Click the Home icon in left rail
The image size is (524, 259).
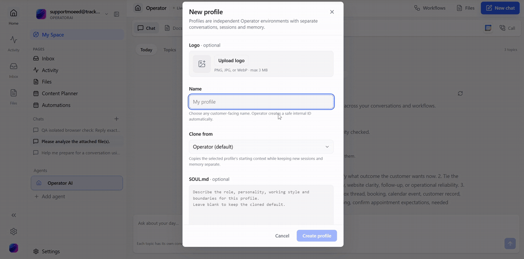14,14
